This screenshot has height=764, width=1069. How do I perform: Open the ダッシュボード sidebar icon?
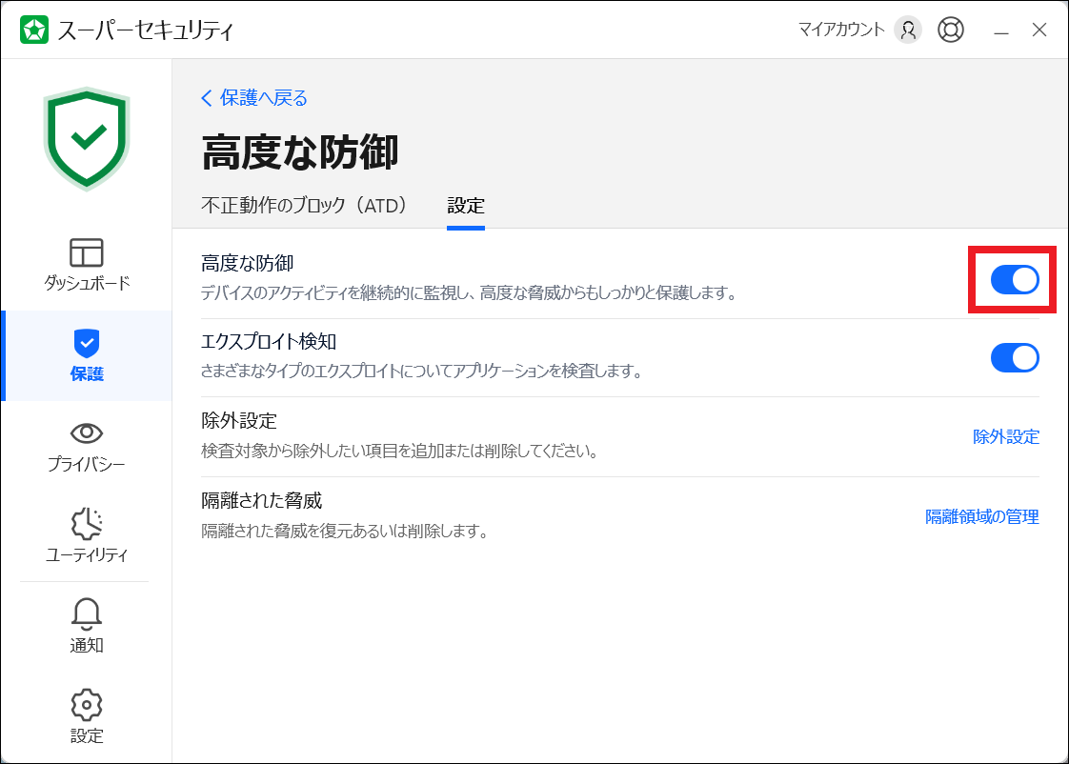pyautogui.click(x=87, y=253)
